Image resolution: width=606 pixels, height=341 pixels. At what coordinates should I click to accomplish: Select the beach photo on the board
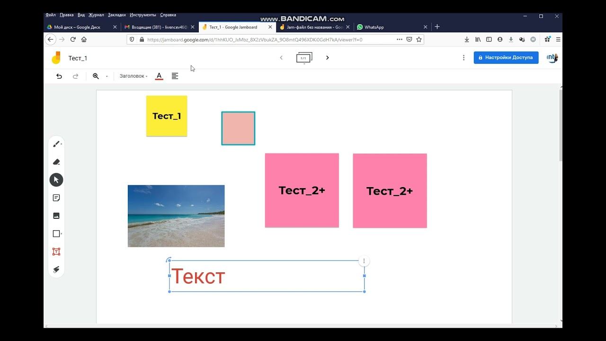coord(176,216)
